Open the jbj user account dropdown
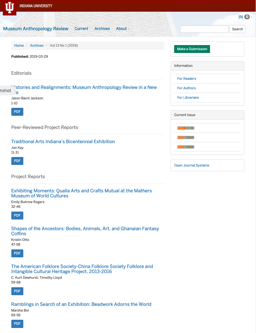Screen dimensions: 256x333 [x=240, y=17]
